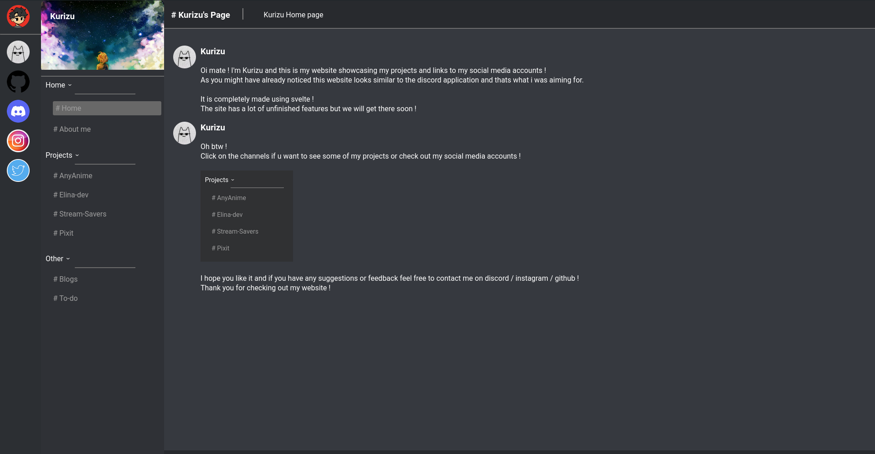The image size is (875, 454).
Task: Select the cat logo in the sidebar
Action: coord(18,52)
